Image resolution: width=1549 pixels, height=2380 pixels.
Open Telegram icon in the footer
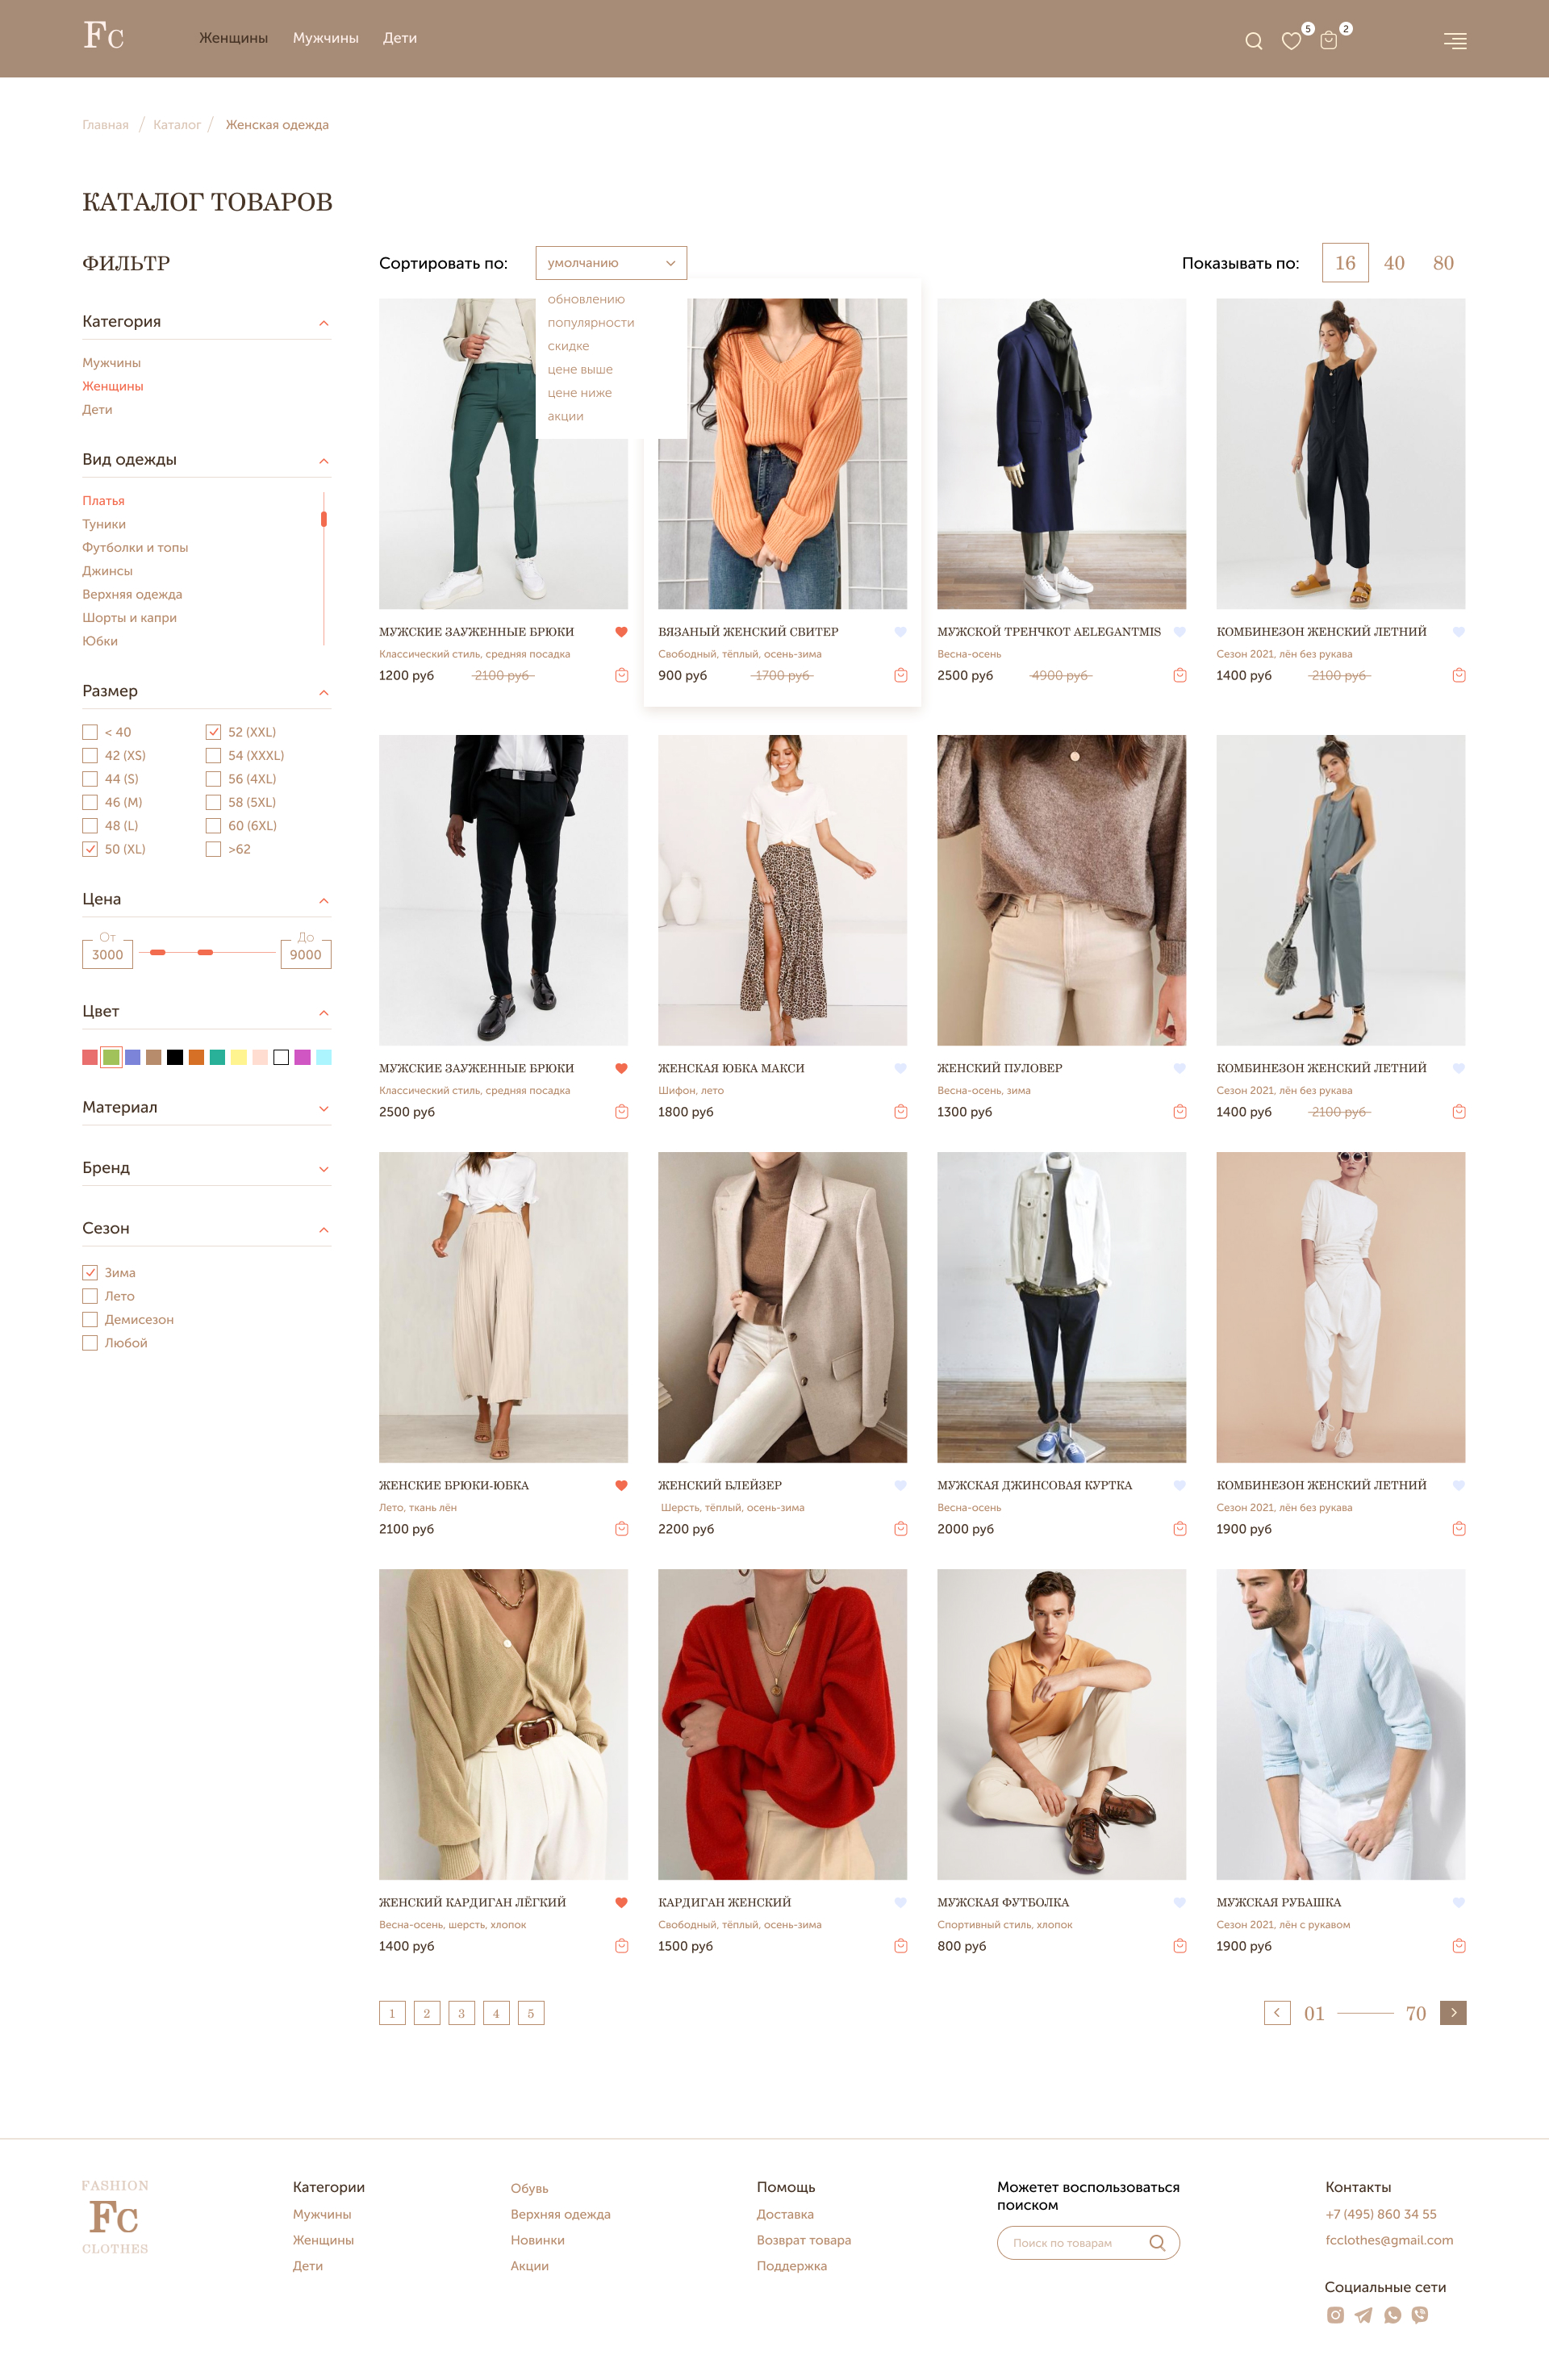click(1364, 2315)
